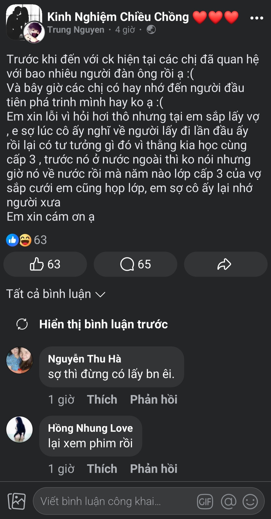The height and width of the screenshot is (519, 271).
Task: Toggle Thích on Nguyễn Thu Hà's comment
Action: [x=102, y=399]
